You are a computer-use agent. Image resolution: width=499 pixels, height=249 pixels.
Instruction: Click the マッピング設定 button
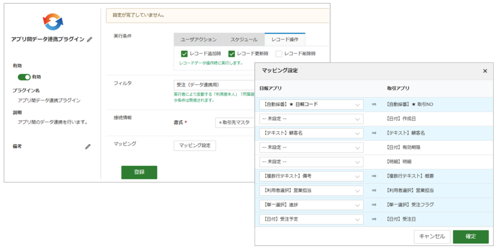tap(195, 145)
